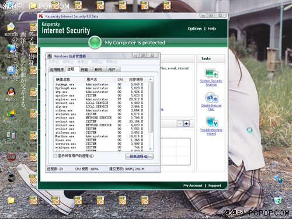Open 我的文档 desktop icon
292x219 pixels.
click(11, 27)
